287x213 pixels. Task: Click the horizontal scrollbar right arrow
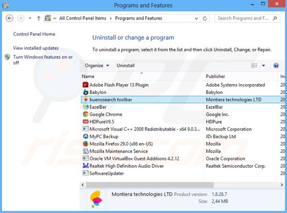coord(282,185)
